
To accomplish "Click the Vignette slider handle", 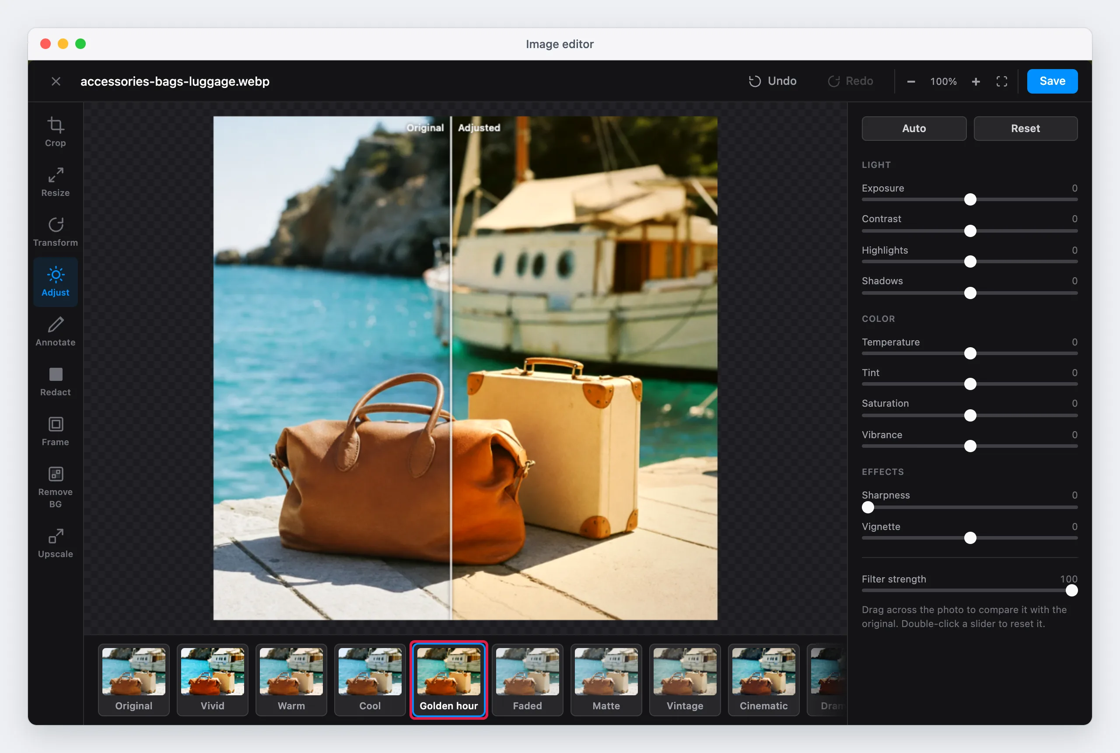I will (969, 538).
